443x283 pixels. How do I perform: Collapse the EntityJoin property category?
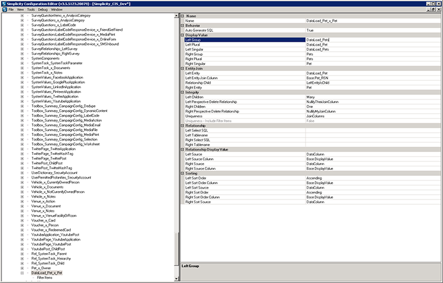click(182, 69)
